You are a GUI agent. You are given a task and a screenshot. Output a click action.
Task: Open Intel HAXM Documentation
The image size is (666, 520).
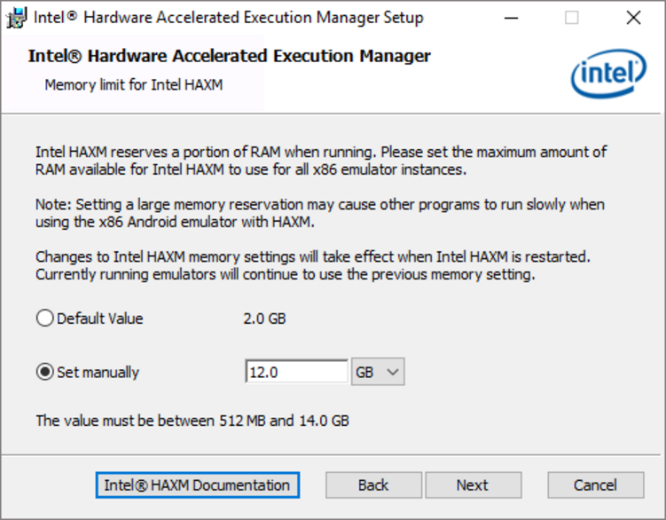pos(198,485)
